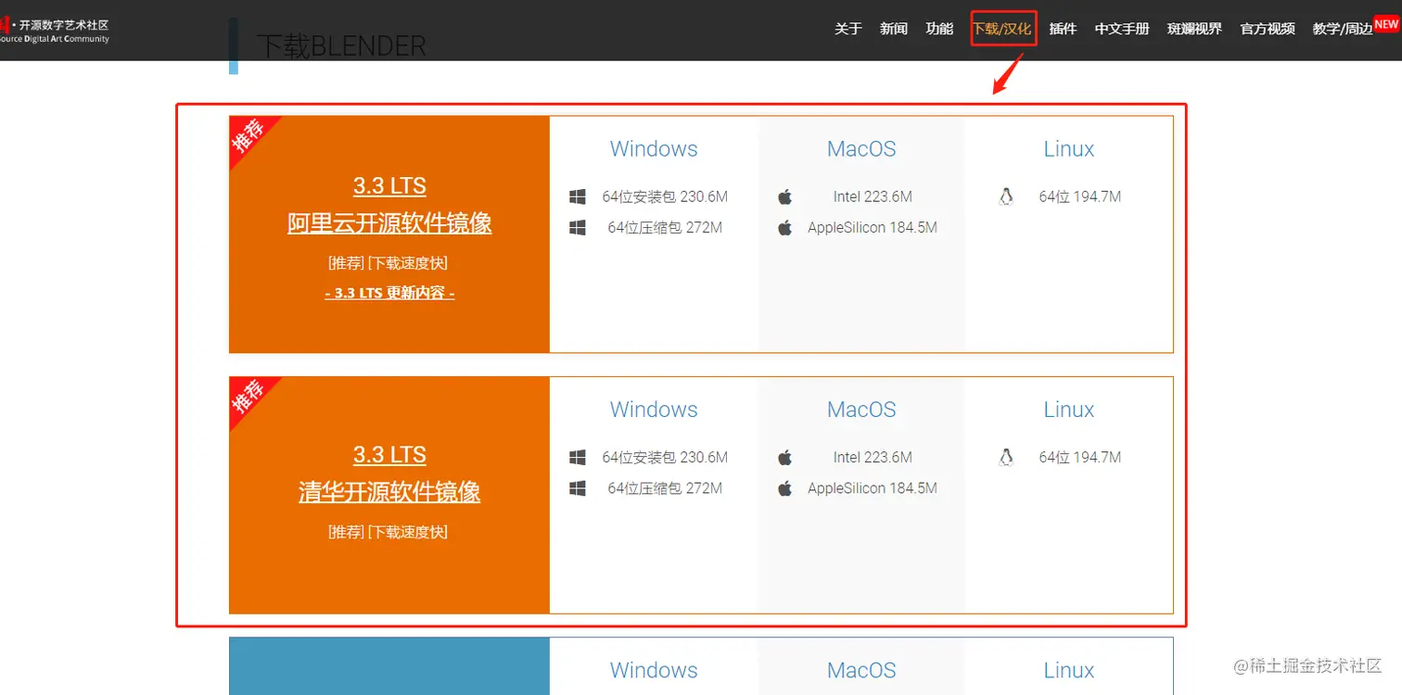Viewport: 1402px width, 695px height.
Task: Open 3.3 LTS 更新内容 link
Action: point(389,293)
